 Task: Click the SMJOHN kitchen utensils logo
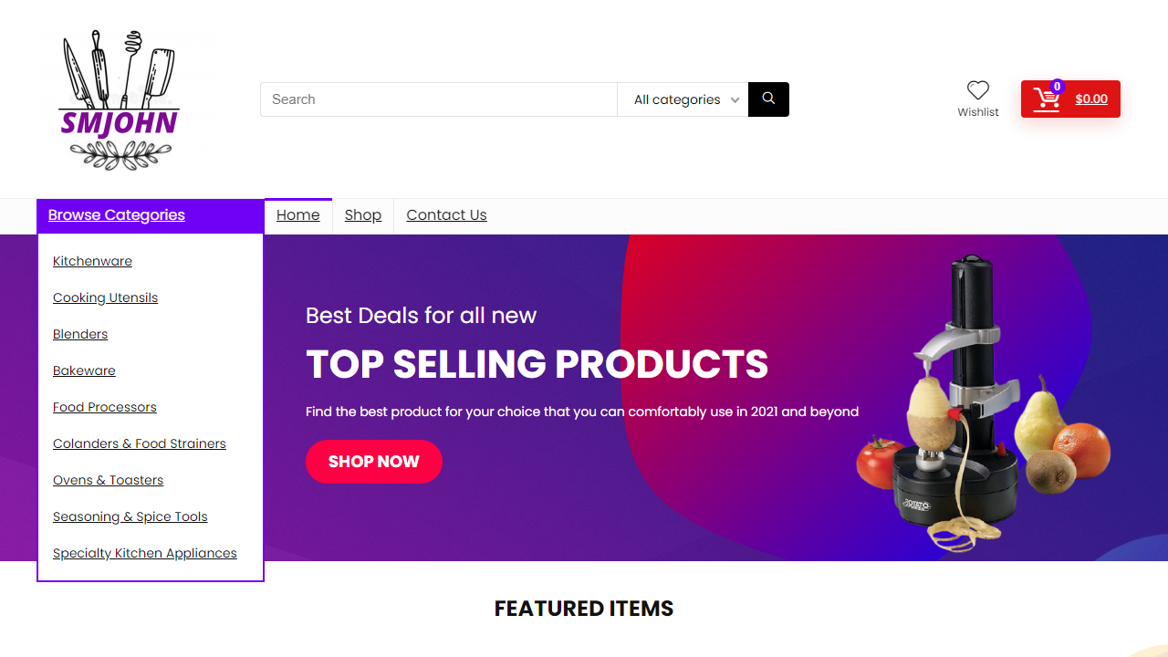point(120,99)
